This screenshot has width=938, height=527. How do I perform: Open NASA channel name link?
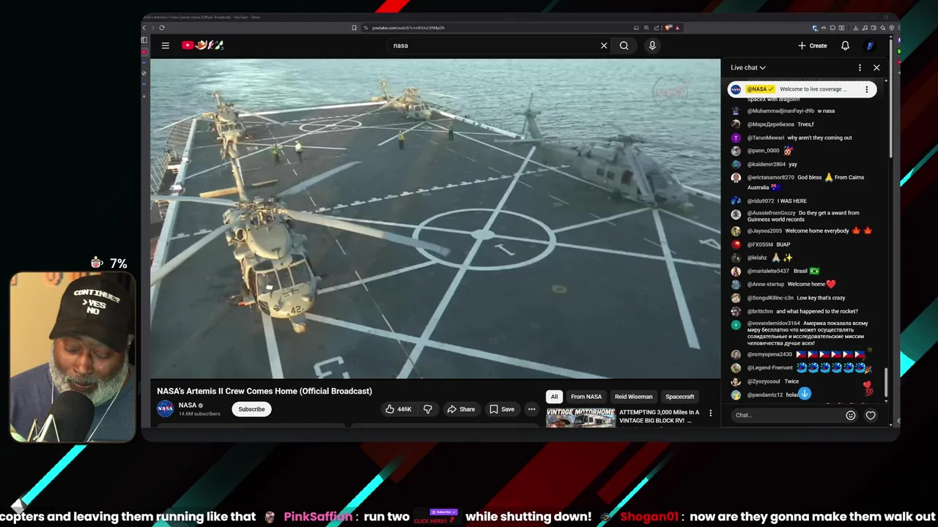[x=188, y=405]
